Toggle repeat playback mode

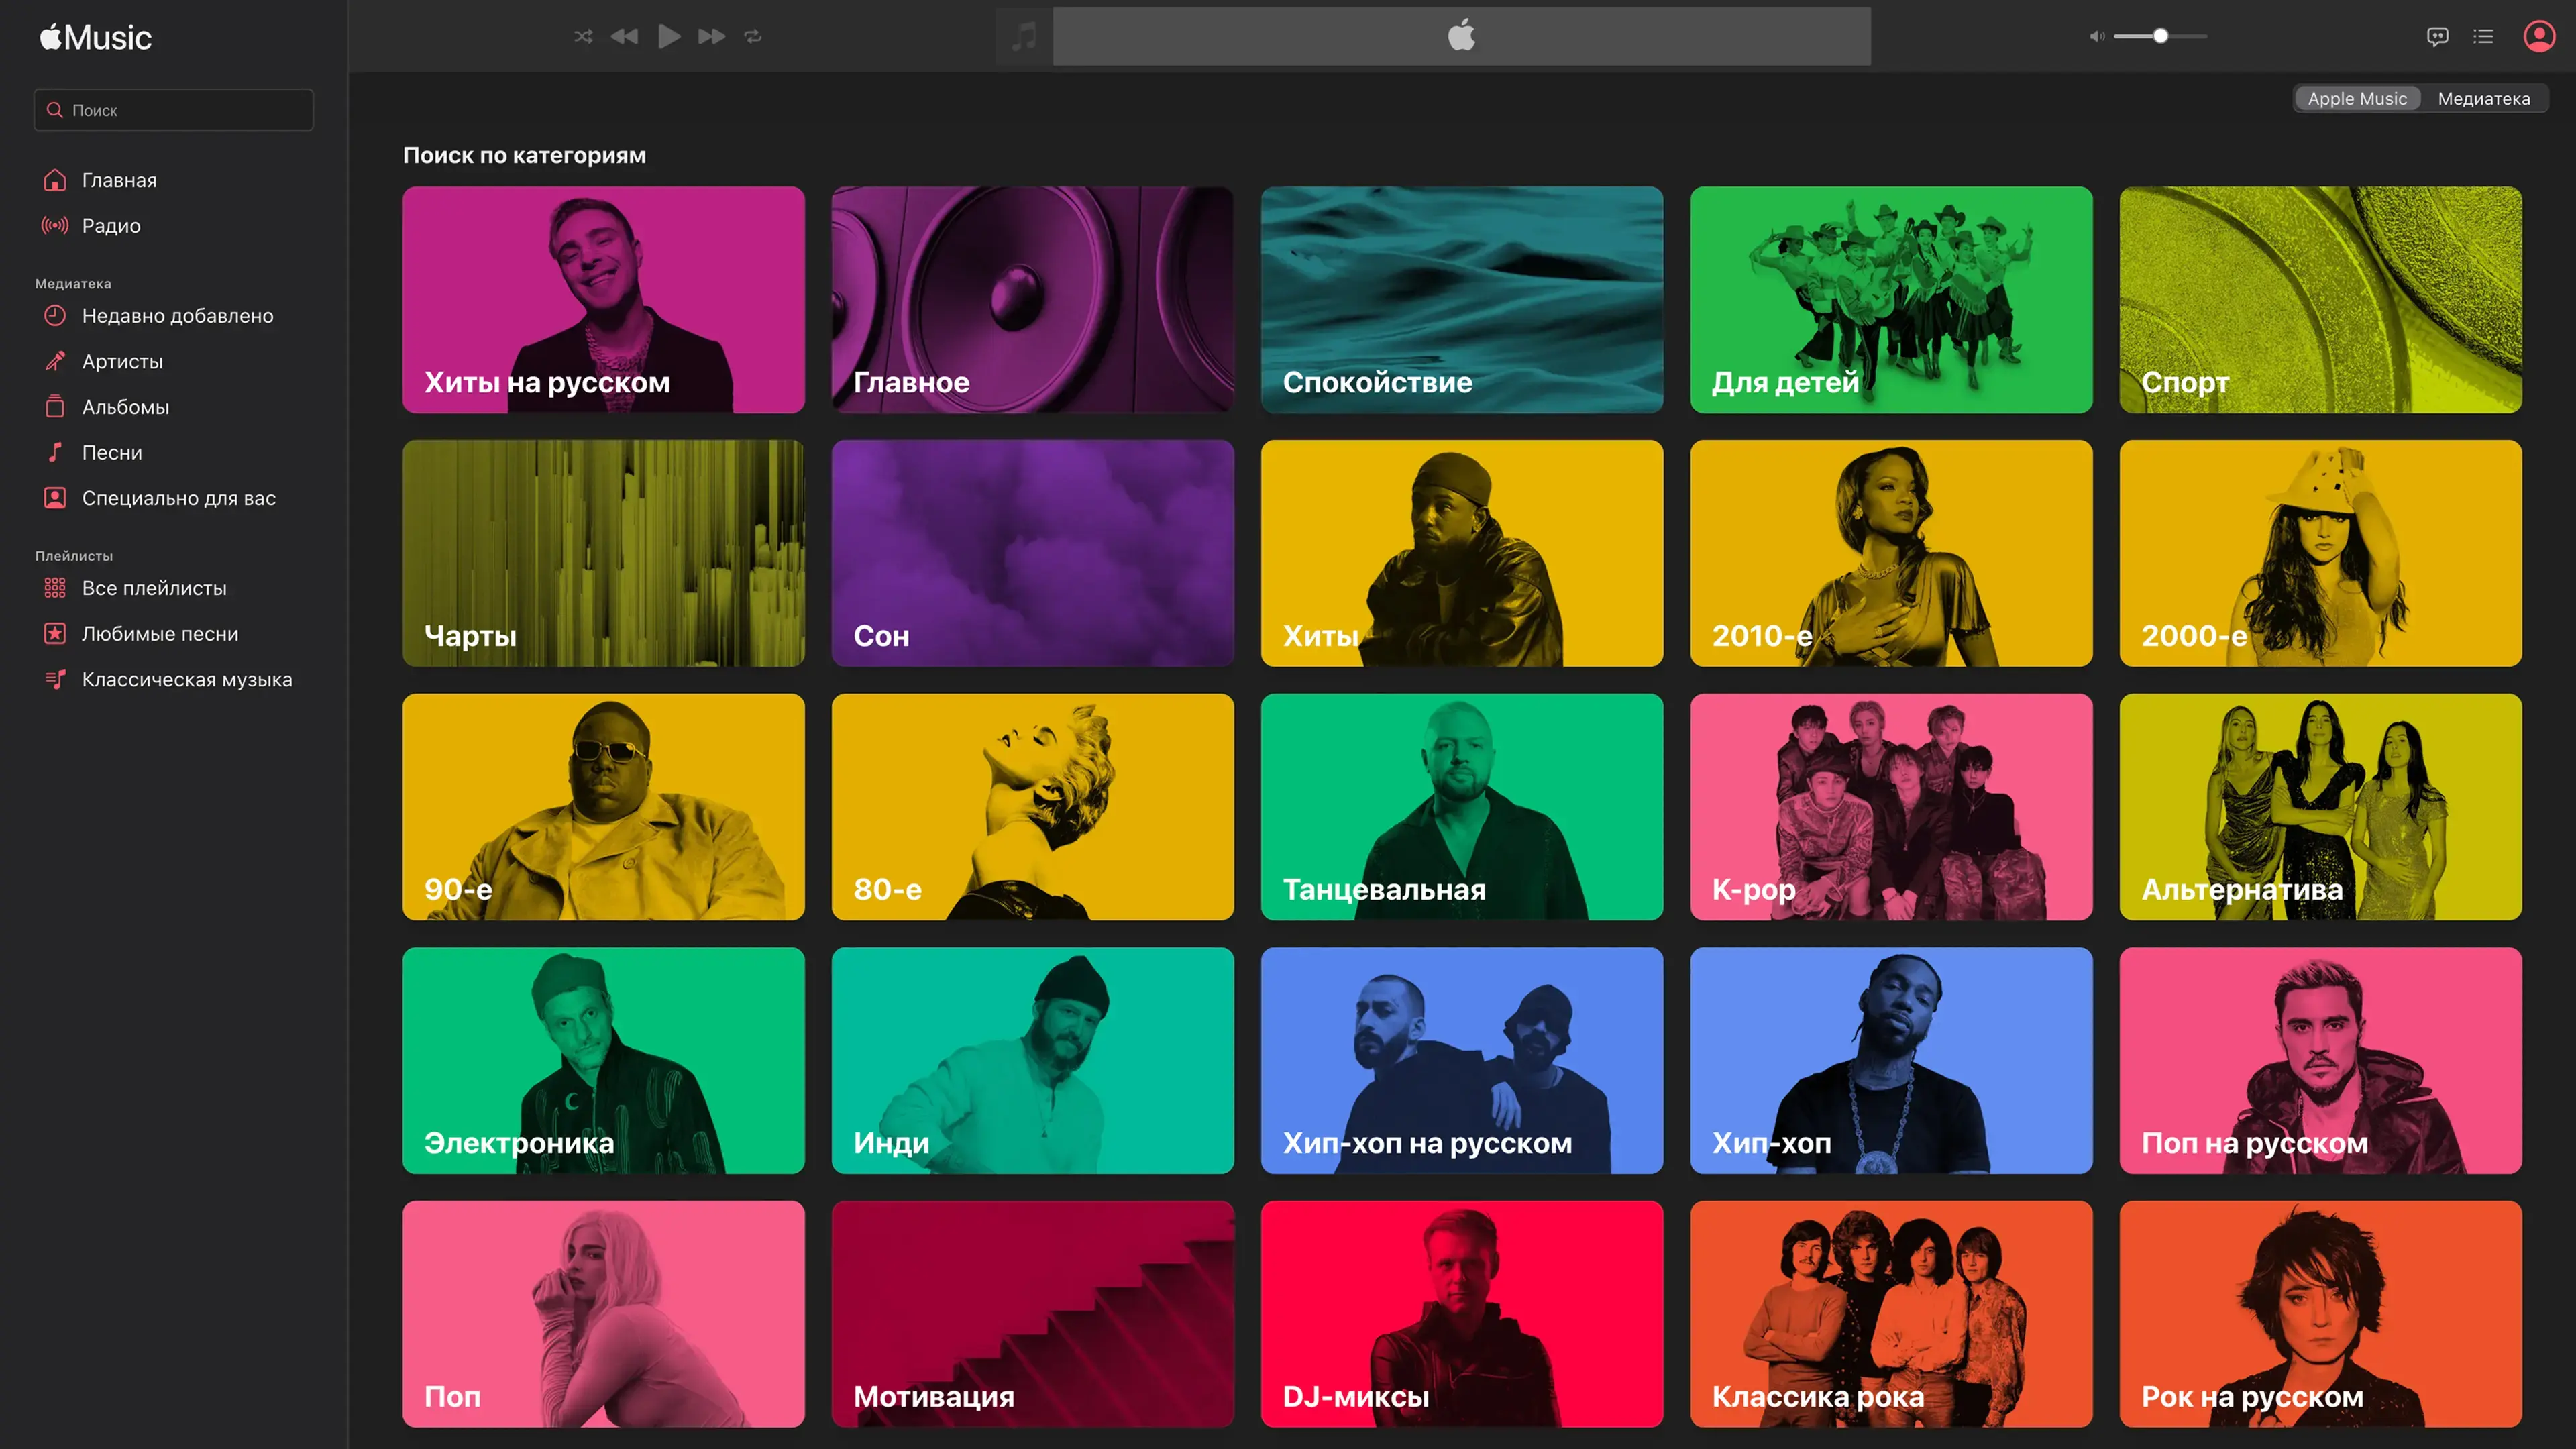[x=753, y=36]
